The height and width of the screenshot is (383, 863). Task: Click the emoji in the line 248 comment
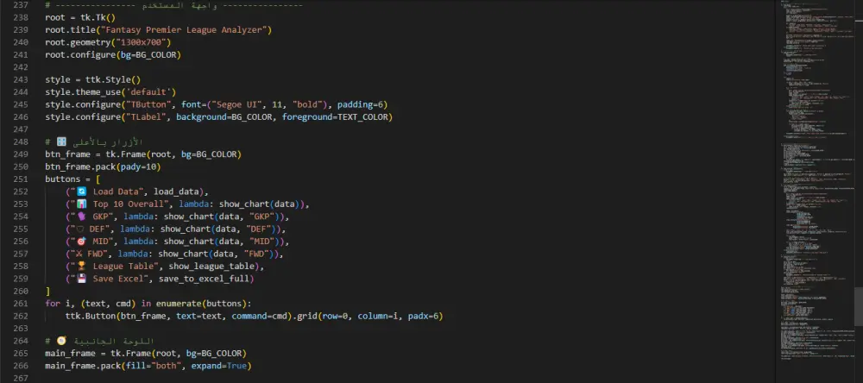coord(61,142)
